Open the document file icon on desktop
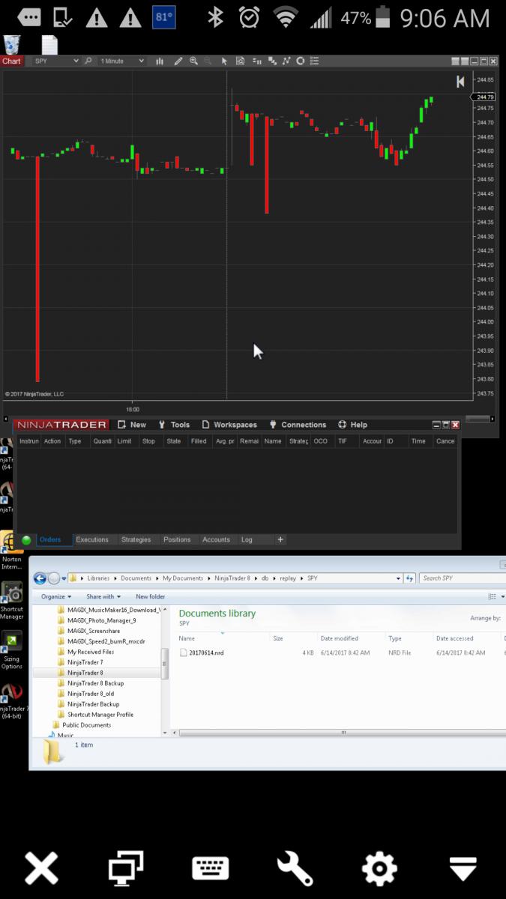The image size is (506, 899). pyautogui.click(x=49, y=44)
